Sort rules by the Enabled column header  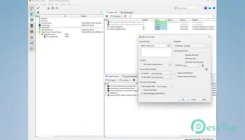pos(145,20)
